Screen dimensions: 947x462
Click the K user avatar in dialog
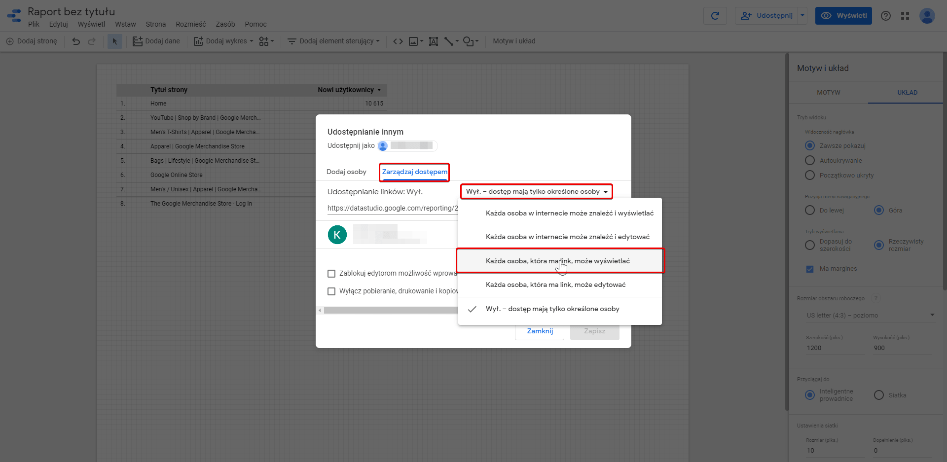(337, 235)
